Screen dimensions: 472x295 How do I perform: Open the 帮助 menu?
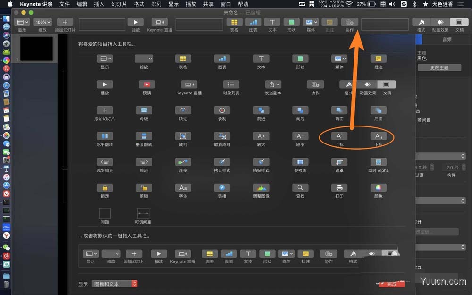243,4
